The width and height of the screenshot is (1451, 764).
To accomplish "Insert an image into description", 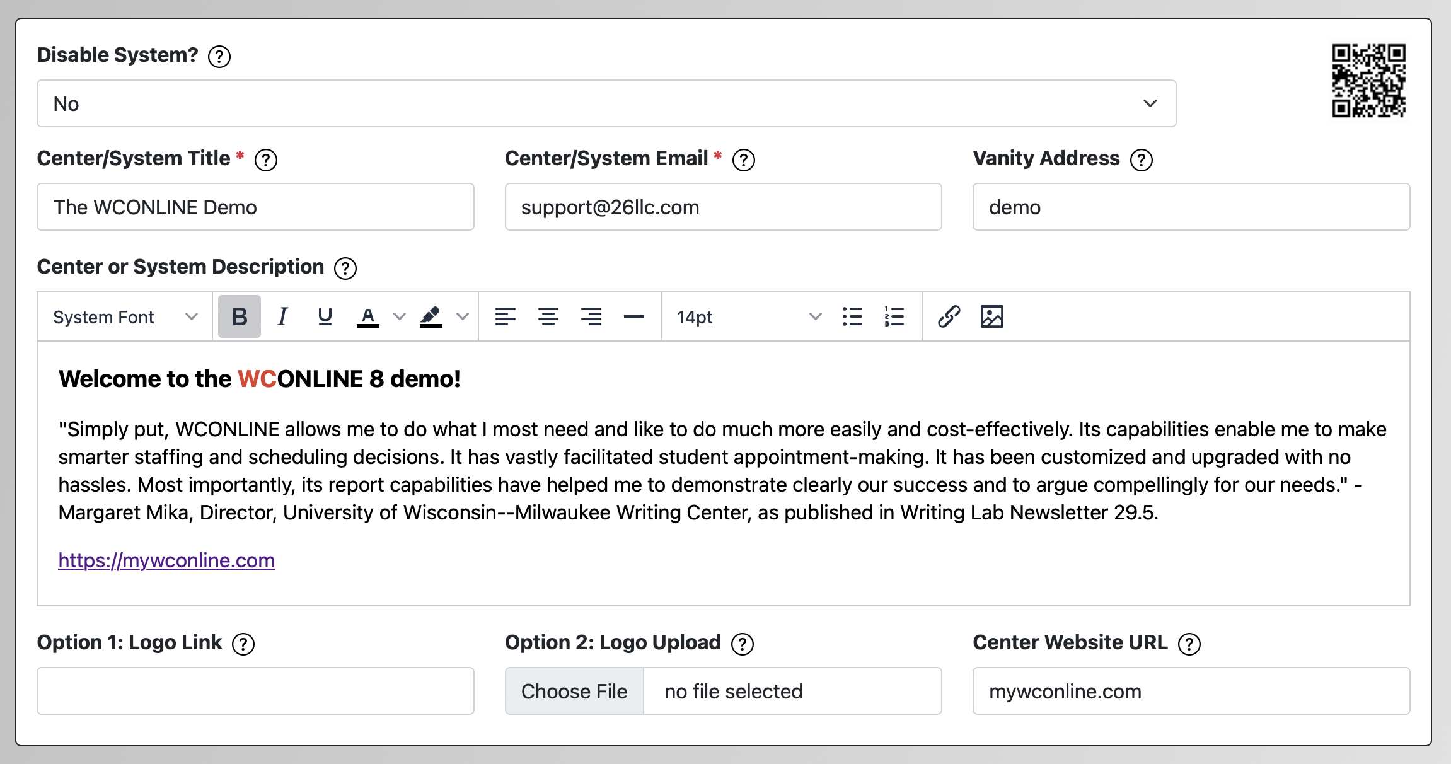I will pos(991,316).
